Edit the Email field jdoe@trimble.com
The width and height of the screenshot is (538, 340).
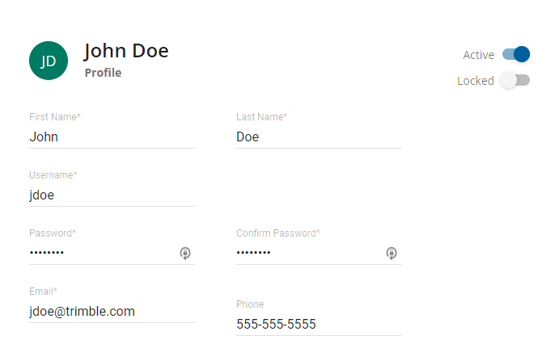112,312
